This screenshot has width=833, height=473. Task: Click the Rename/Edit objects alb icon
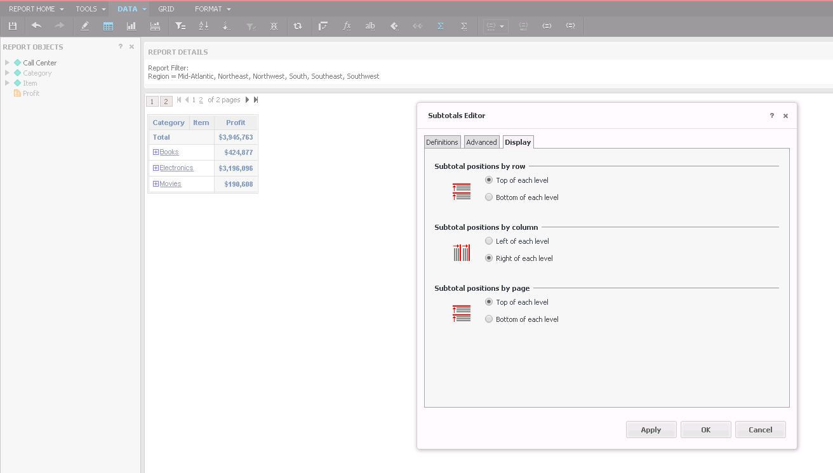click(370, 26)
